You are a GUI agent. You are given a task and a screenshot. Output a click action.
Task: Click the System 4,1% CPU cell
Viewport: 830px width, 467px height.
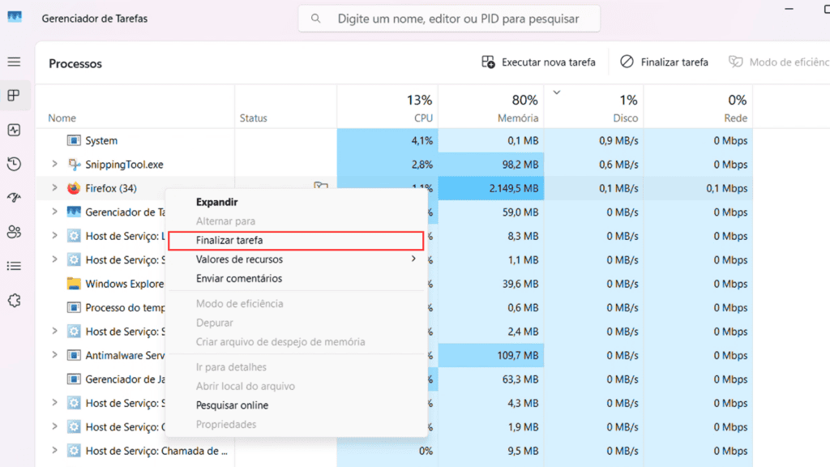387,140
